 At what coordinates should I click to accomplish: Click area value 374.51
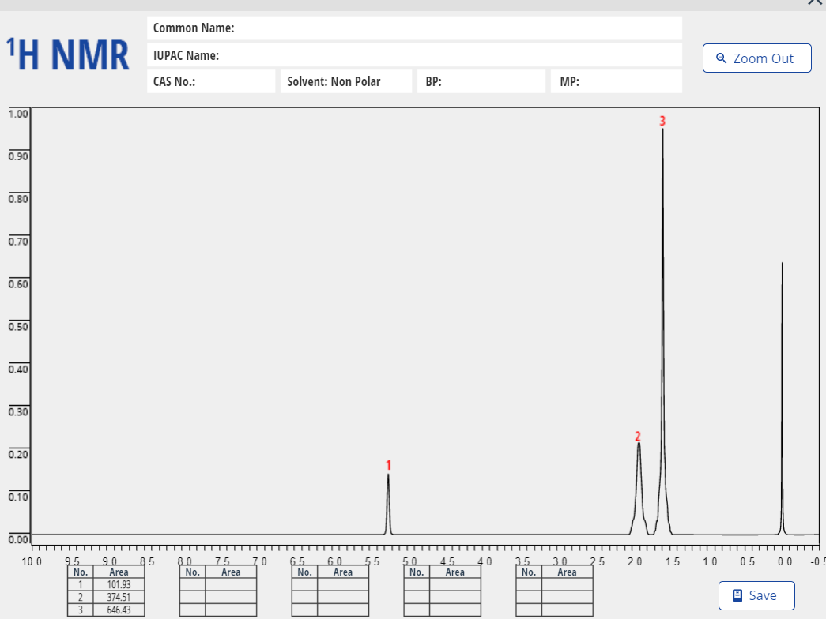pyautogui.click(x=119, y=598)
